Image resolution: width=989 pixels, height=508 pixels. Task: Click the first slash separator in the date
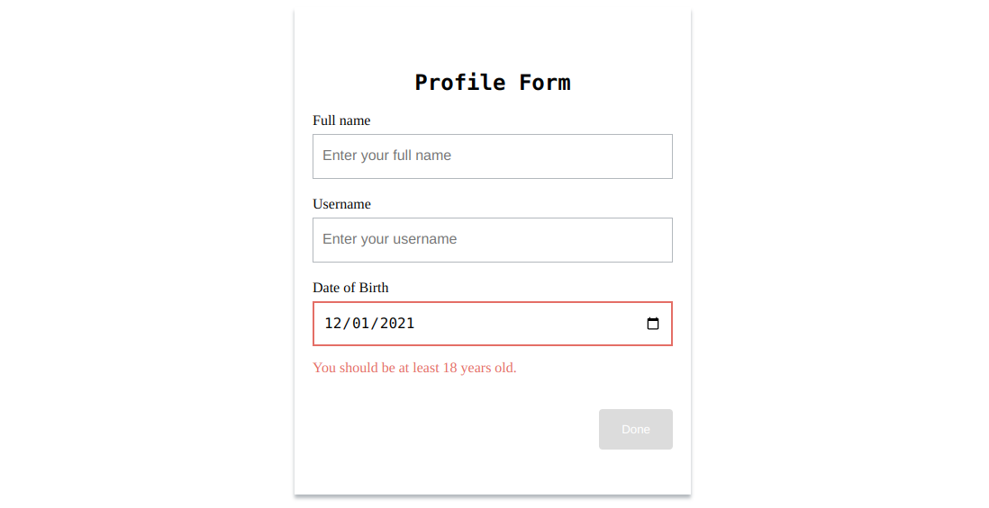click(x=347, y=324)
